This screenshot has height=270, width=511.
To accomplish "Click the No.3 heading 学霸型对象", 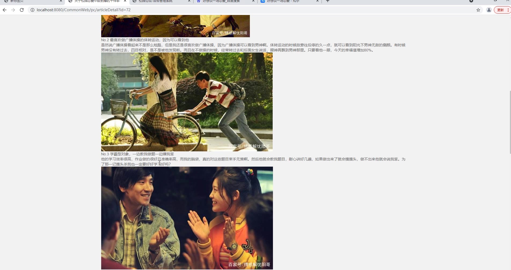I will [137, 154].
